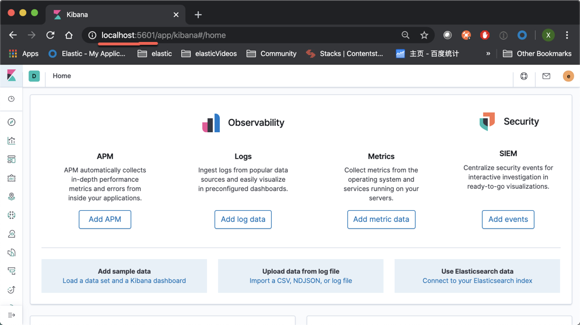Open the Apps bookmark shortcut
Screen dimensions: 580x325
(x=24, y=54)
